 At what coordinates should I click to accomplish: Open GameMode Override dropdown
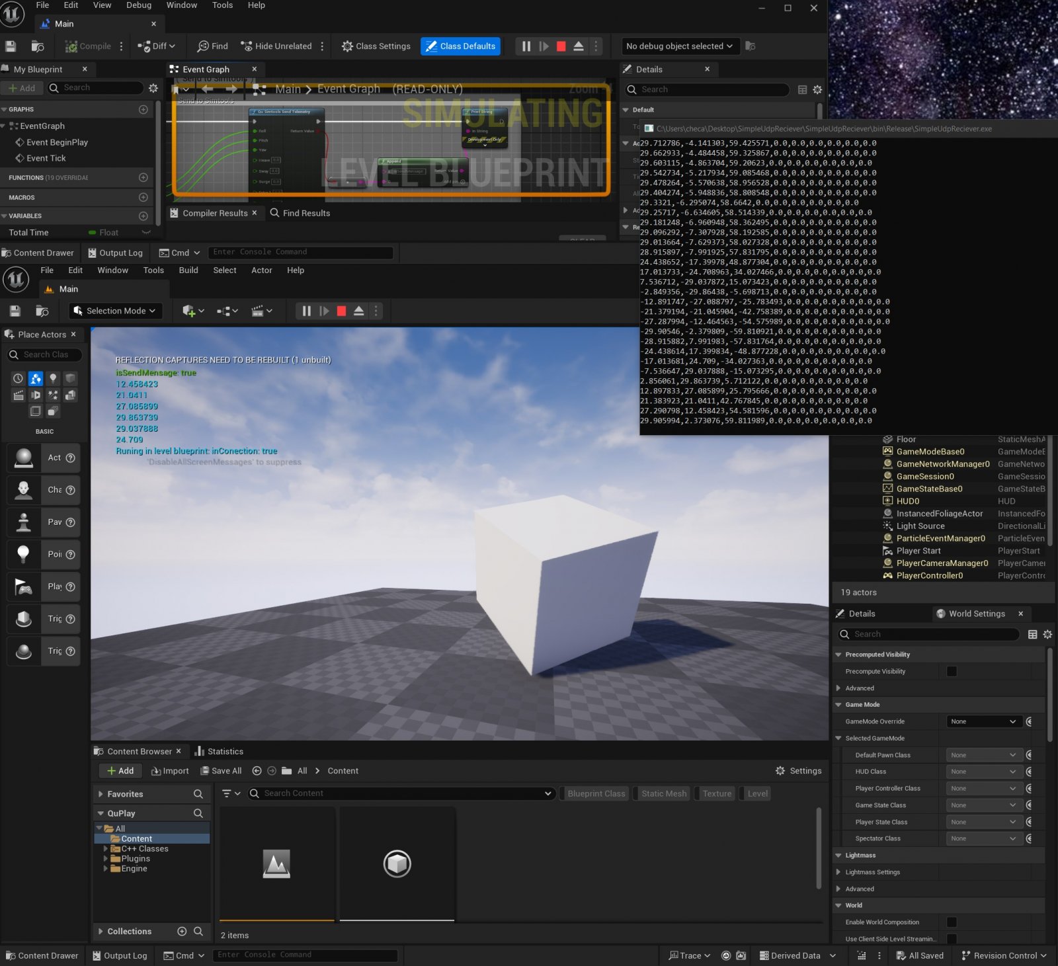[983, 722]
